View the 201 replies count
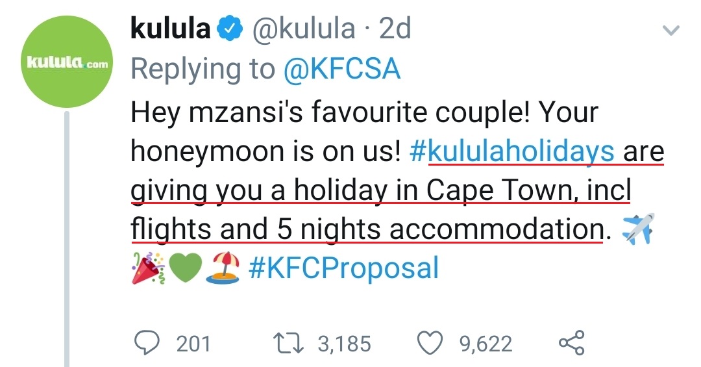 tap(193, 343)
